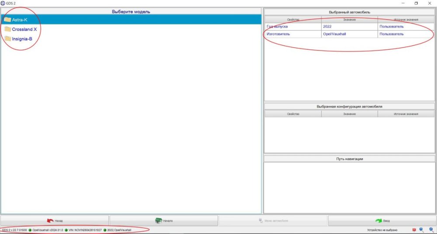Select the 2022 value cell
Screen dimensions: 437x234
click(350, 27)
